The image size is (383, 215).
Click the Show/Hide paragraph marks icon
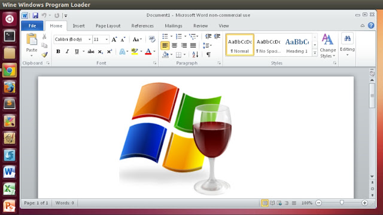[208, 54]
